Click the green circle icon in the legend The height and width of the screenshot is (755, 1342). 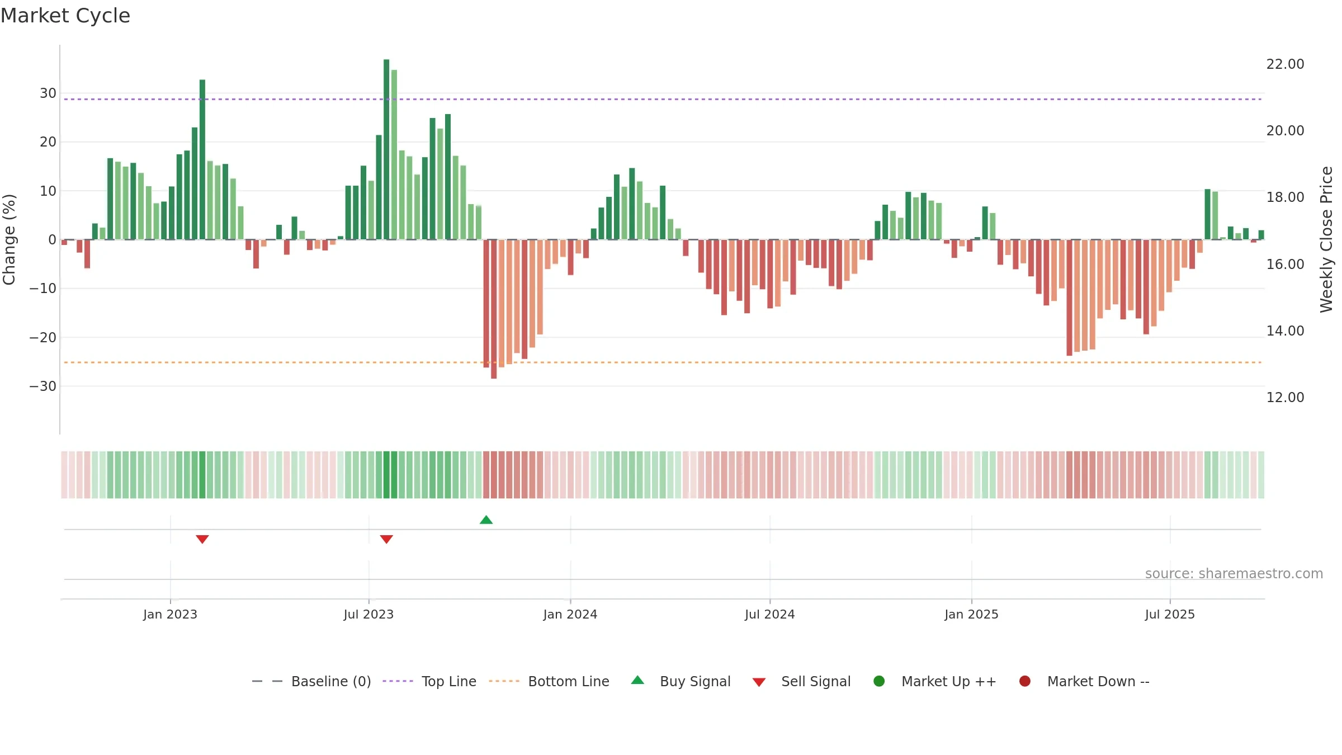(879, 681)
